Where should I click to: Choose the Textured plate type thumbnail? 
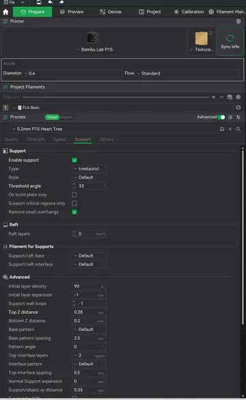(202, 39)
